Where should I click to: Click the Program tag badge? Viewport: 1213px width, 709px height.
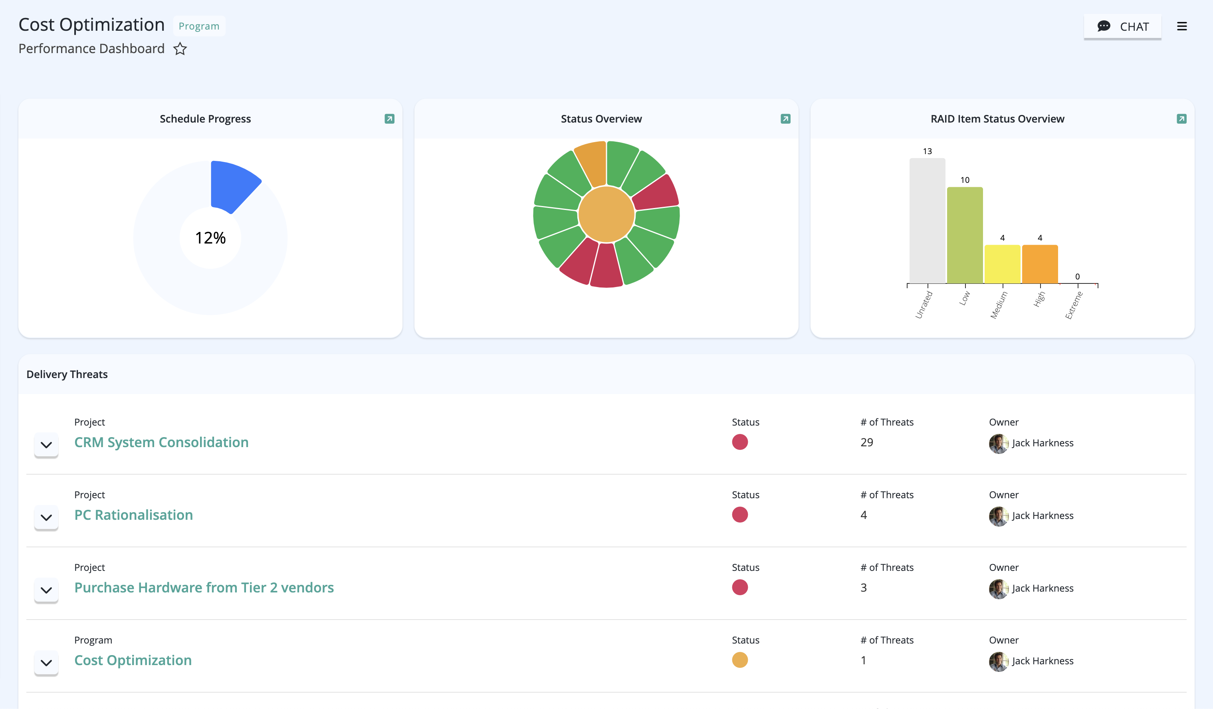pos(199,26)
